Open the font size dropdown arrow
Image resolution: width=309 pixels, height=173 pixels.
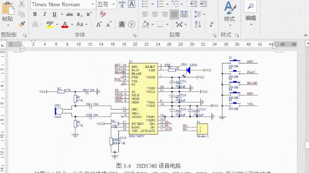[113, 4]
